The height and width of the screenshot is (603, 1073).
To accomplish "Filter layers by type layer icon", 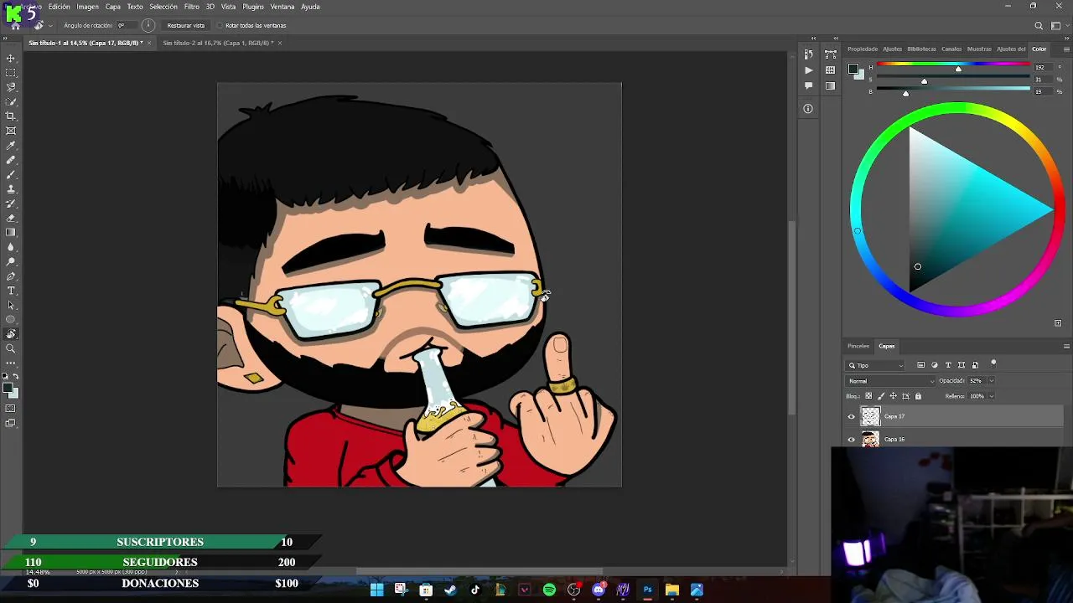I will (948, 365).
